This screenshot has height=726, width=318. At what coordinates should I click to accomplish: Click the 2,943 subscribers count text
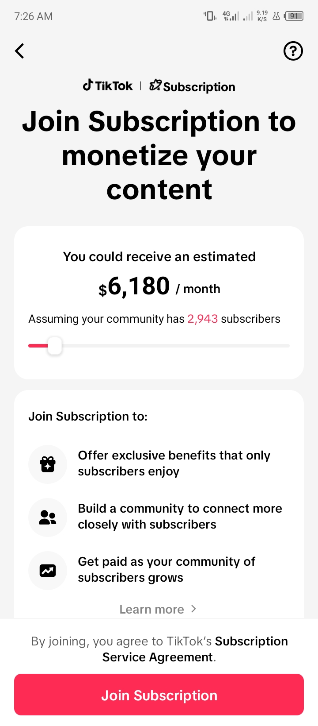[x=203, y=319]
